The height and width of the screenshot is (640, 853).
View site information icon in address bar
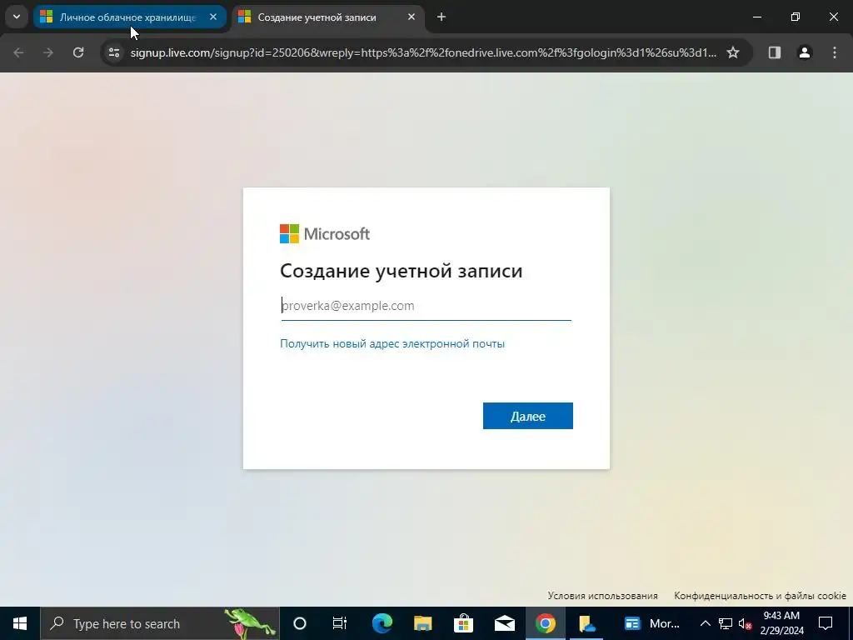pyautogui.click(x=114, y=52)
